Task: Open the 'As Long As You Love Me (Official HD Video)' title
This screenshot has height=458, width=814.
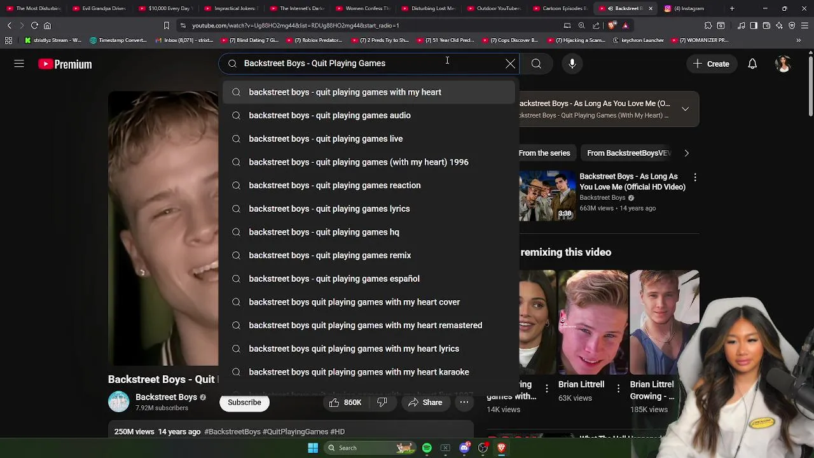Action: pyautogui.click(x=632, y=181)
